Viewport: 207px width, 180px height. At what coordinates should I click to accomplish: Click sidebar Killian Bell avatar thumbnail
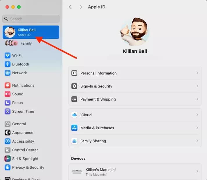point(10,32)
